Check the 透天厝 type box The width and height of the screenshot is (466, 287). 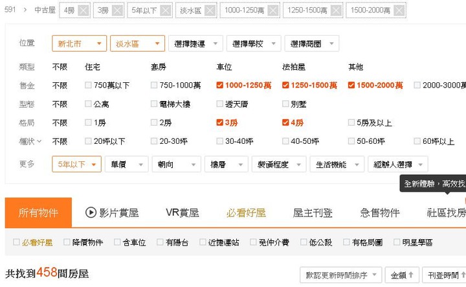click(219, 104)
